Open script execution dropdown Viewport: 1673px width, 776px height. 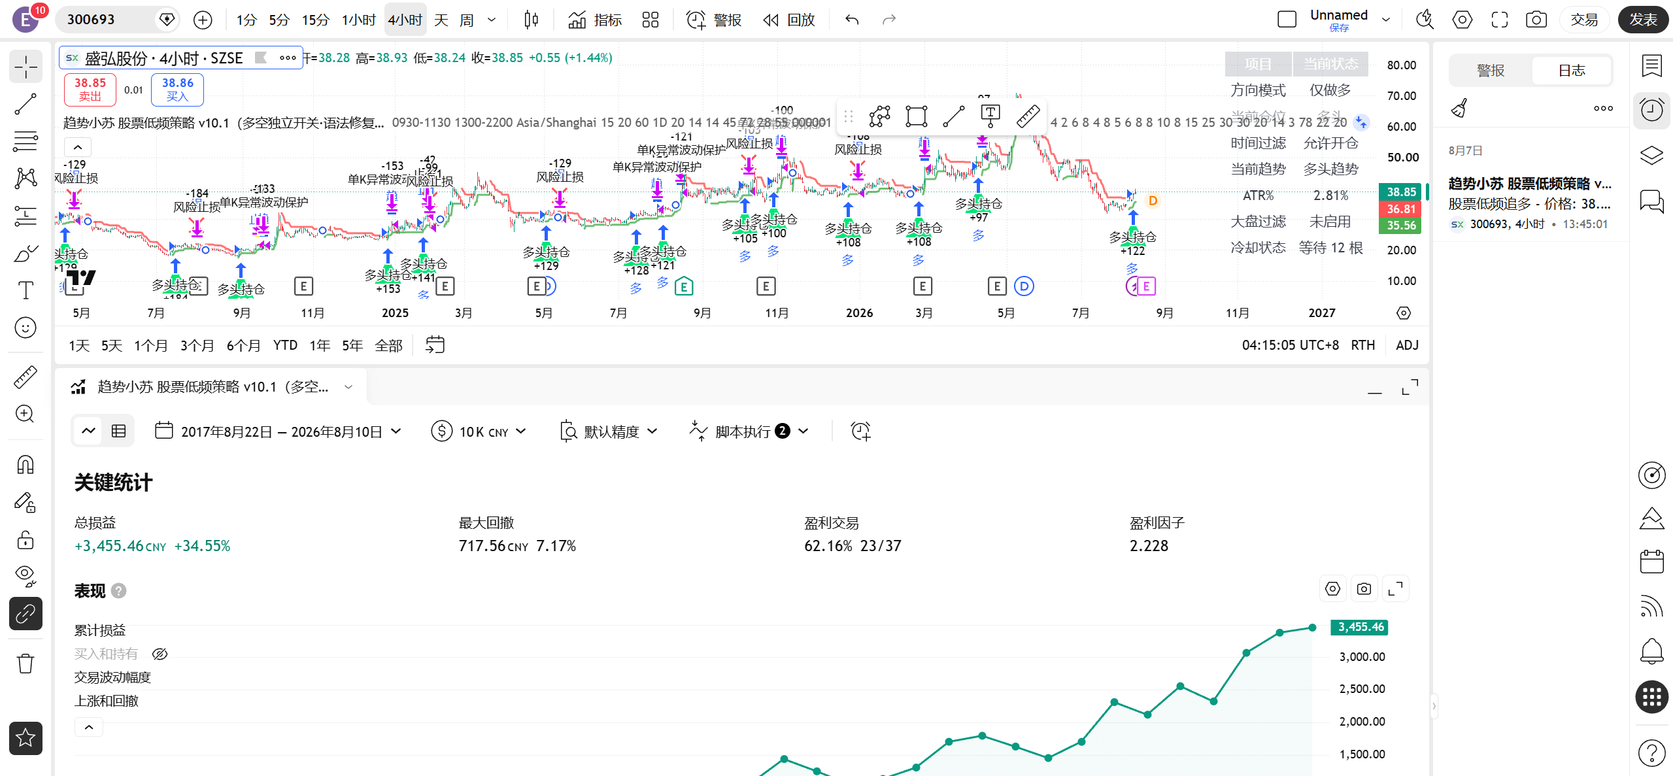[x=750, y=431]
